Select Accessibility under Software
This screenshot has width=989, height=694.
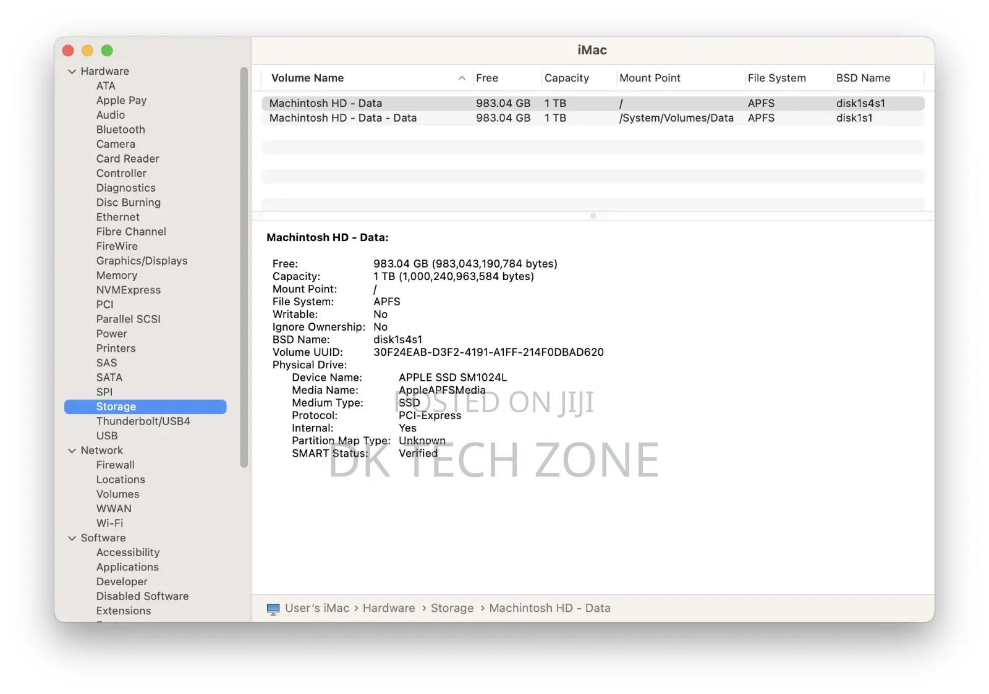tap(127, 552)
